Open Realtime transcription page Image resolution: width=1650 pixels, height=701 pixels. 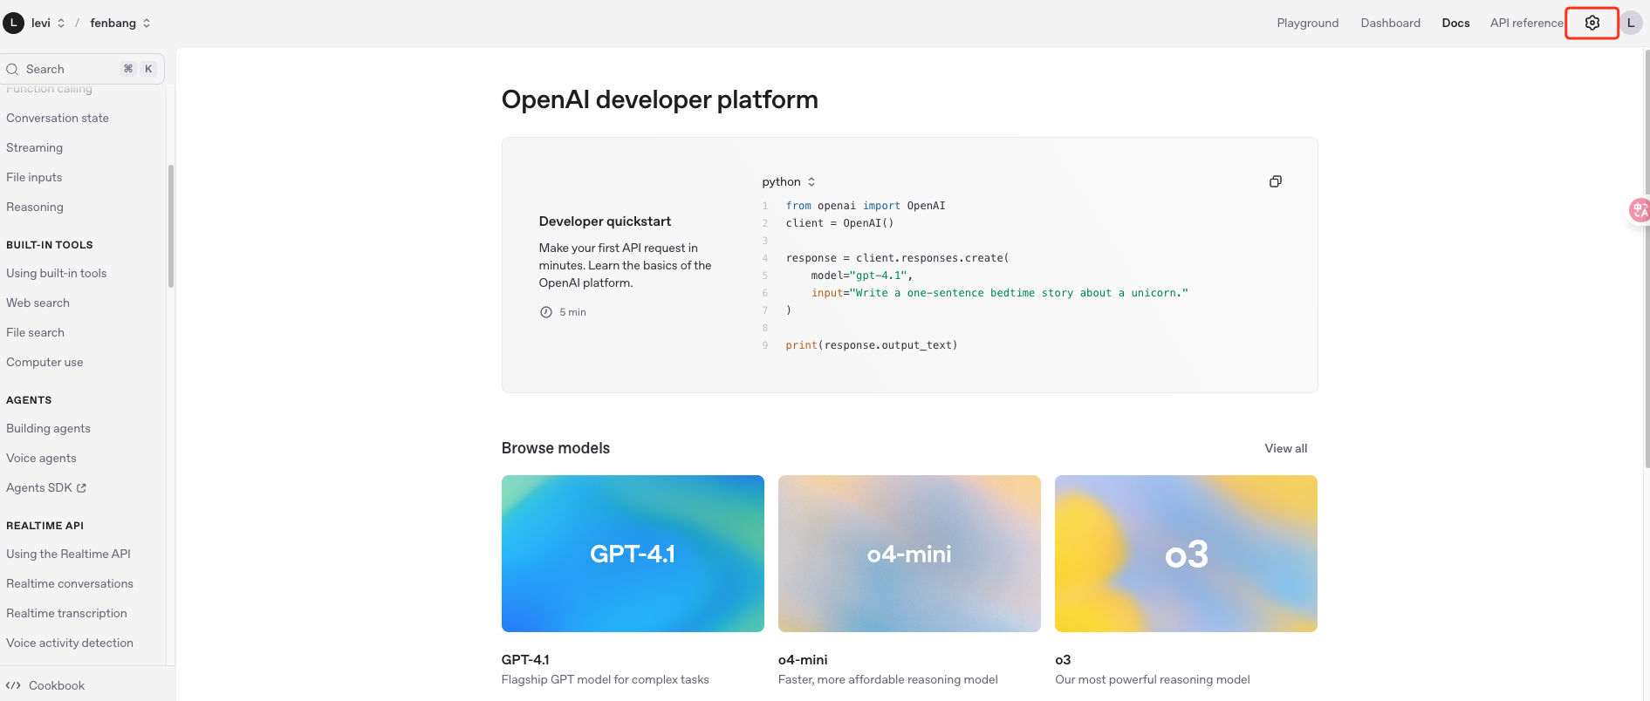pos(66,613)
